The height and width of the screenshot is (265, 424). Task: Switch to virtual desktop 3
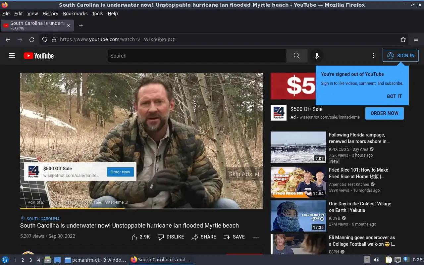(30, 260)
